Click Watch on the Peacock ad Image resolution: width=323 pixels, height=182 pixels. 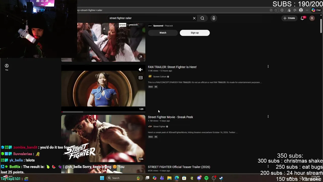(163, 33)
